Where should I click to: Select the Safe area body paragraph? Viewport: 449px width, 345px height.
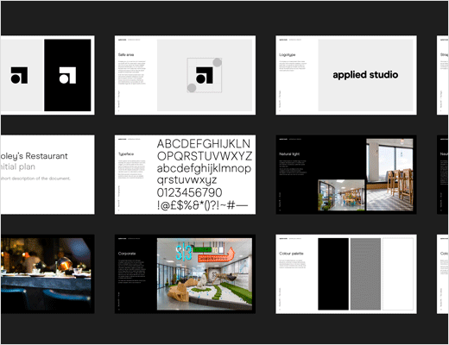tap(132, 72)
